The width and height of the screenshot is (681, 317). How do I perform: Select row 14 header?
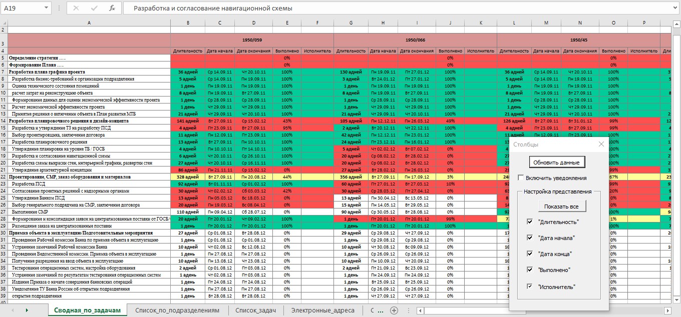(x=4, y=121)
